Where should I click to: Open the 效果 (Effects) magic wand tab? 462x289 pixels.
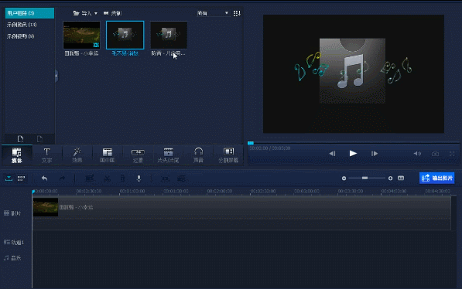point(77,155)
